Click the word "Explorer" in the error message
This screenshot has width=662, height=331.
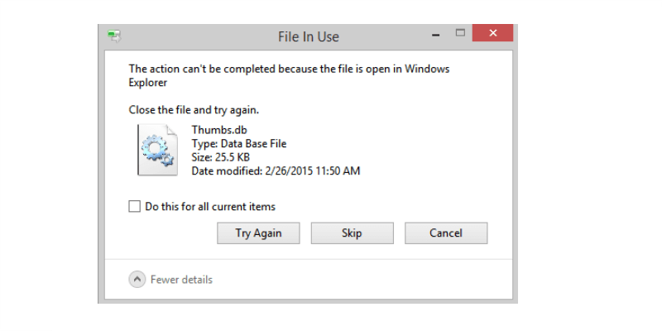148,83
